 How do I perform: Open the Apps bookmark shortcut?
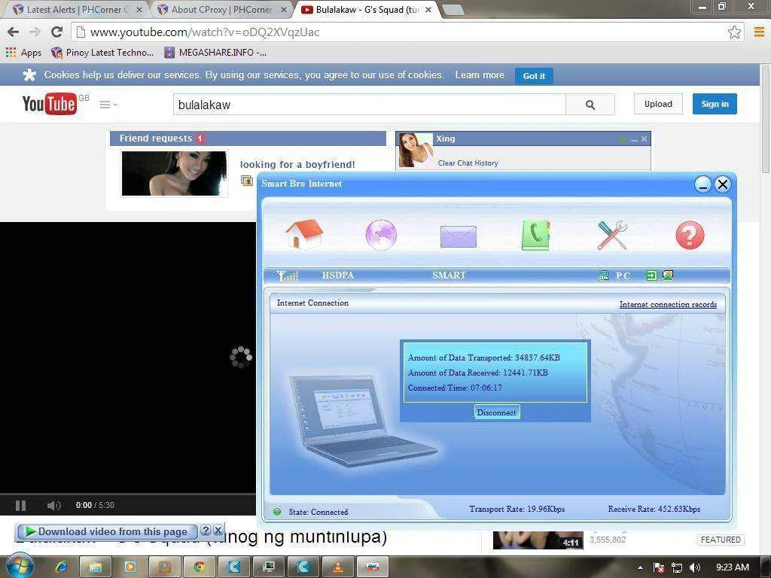[x=23, y=52]
